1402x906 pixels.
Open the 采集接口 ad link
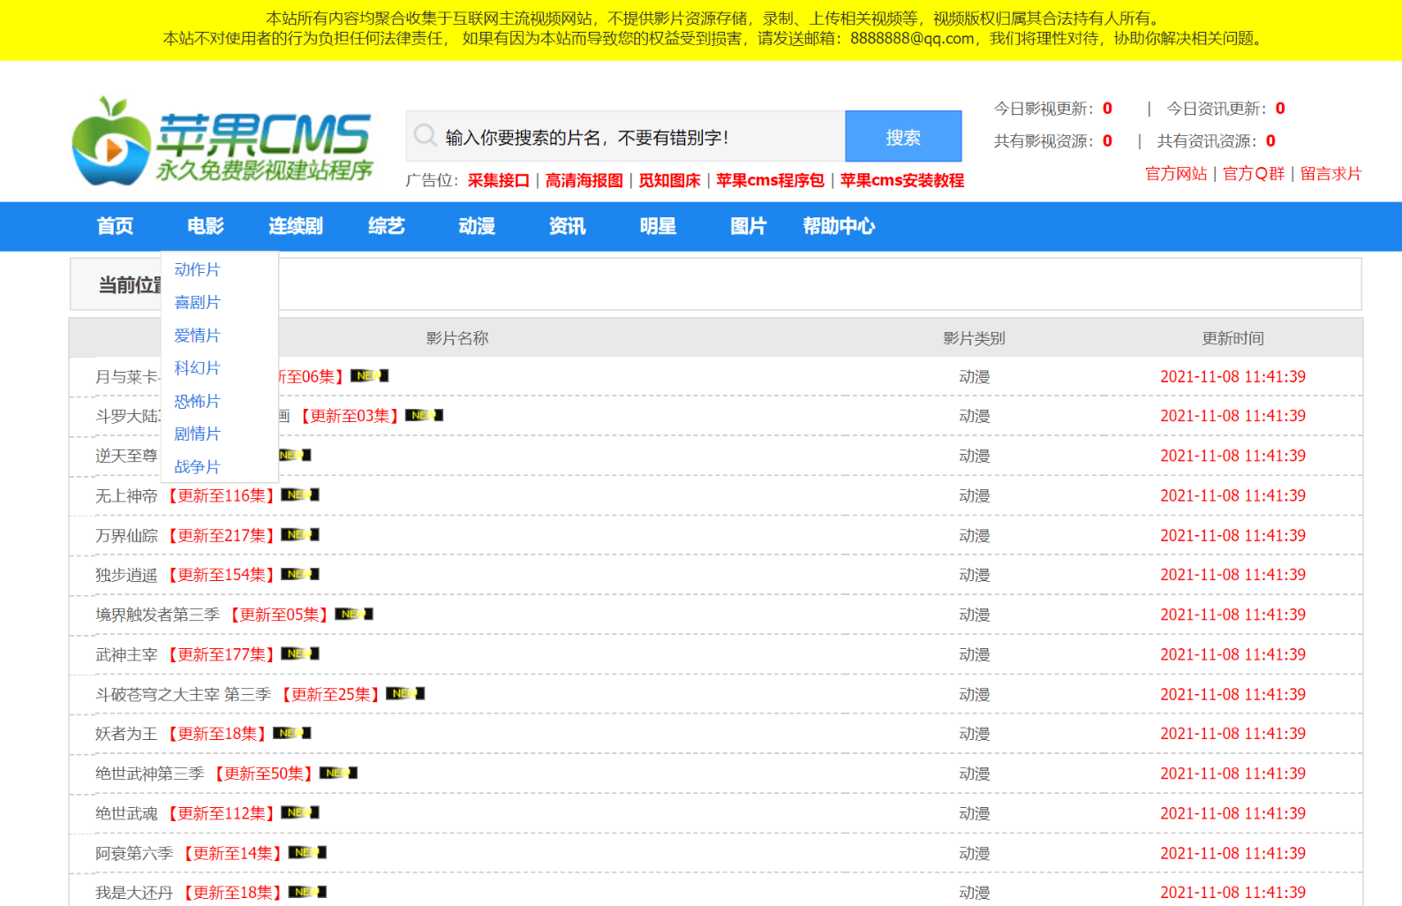point(498,181)
